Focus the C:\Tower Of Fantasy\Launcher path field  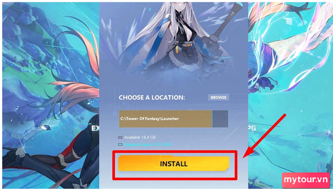click(165, 119)
